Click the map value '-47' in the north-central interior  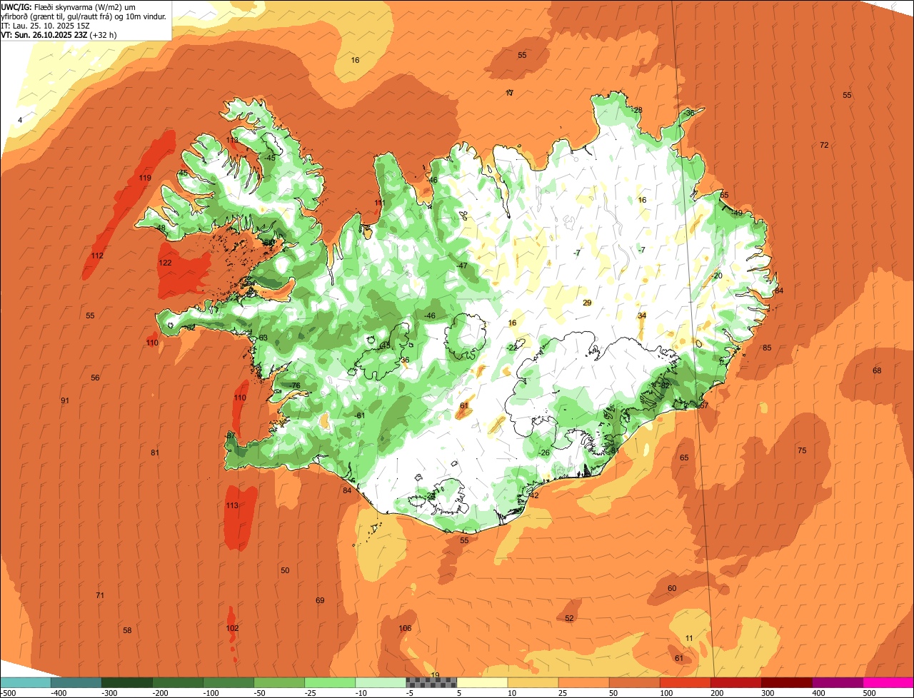coord(462,265)
